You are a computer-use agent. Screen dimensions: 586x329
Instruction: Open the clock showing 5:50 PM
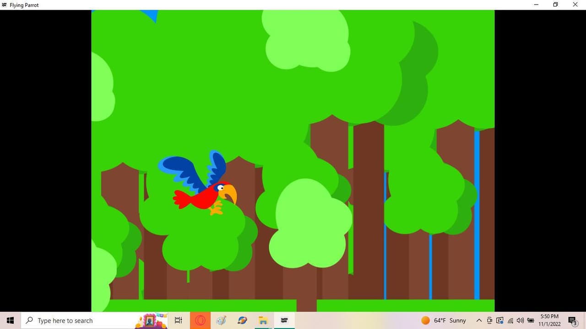coord(549,320)
